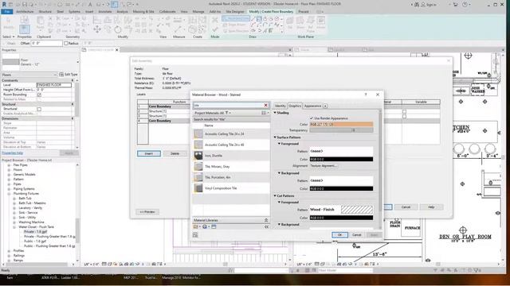The image size is (510, 286).
Task: Open asset browser icon at dialog bottom-left
Action: (195, 235)
